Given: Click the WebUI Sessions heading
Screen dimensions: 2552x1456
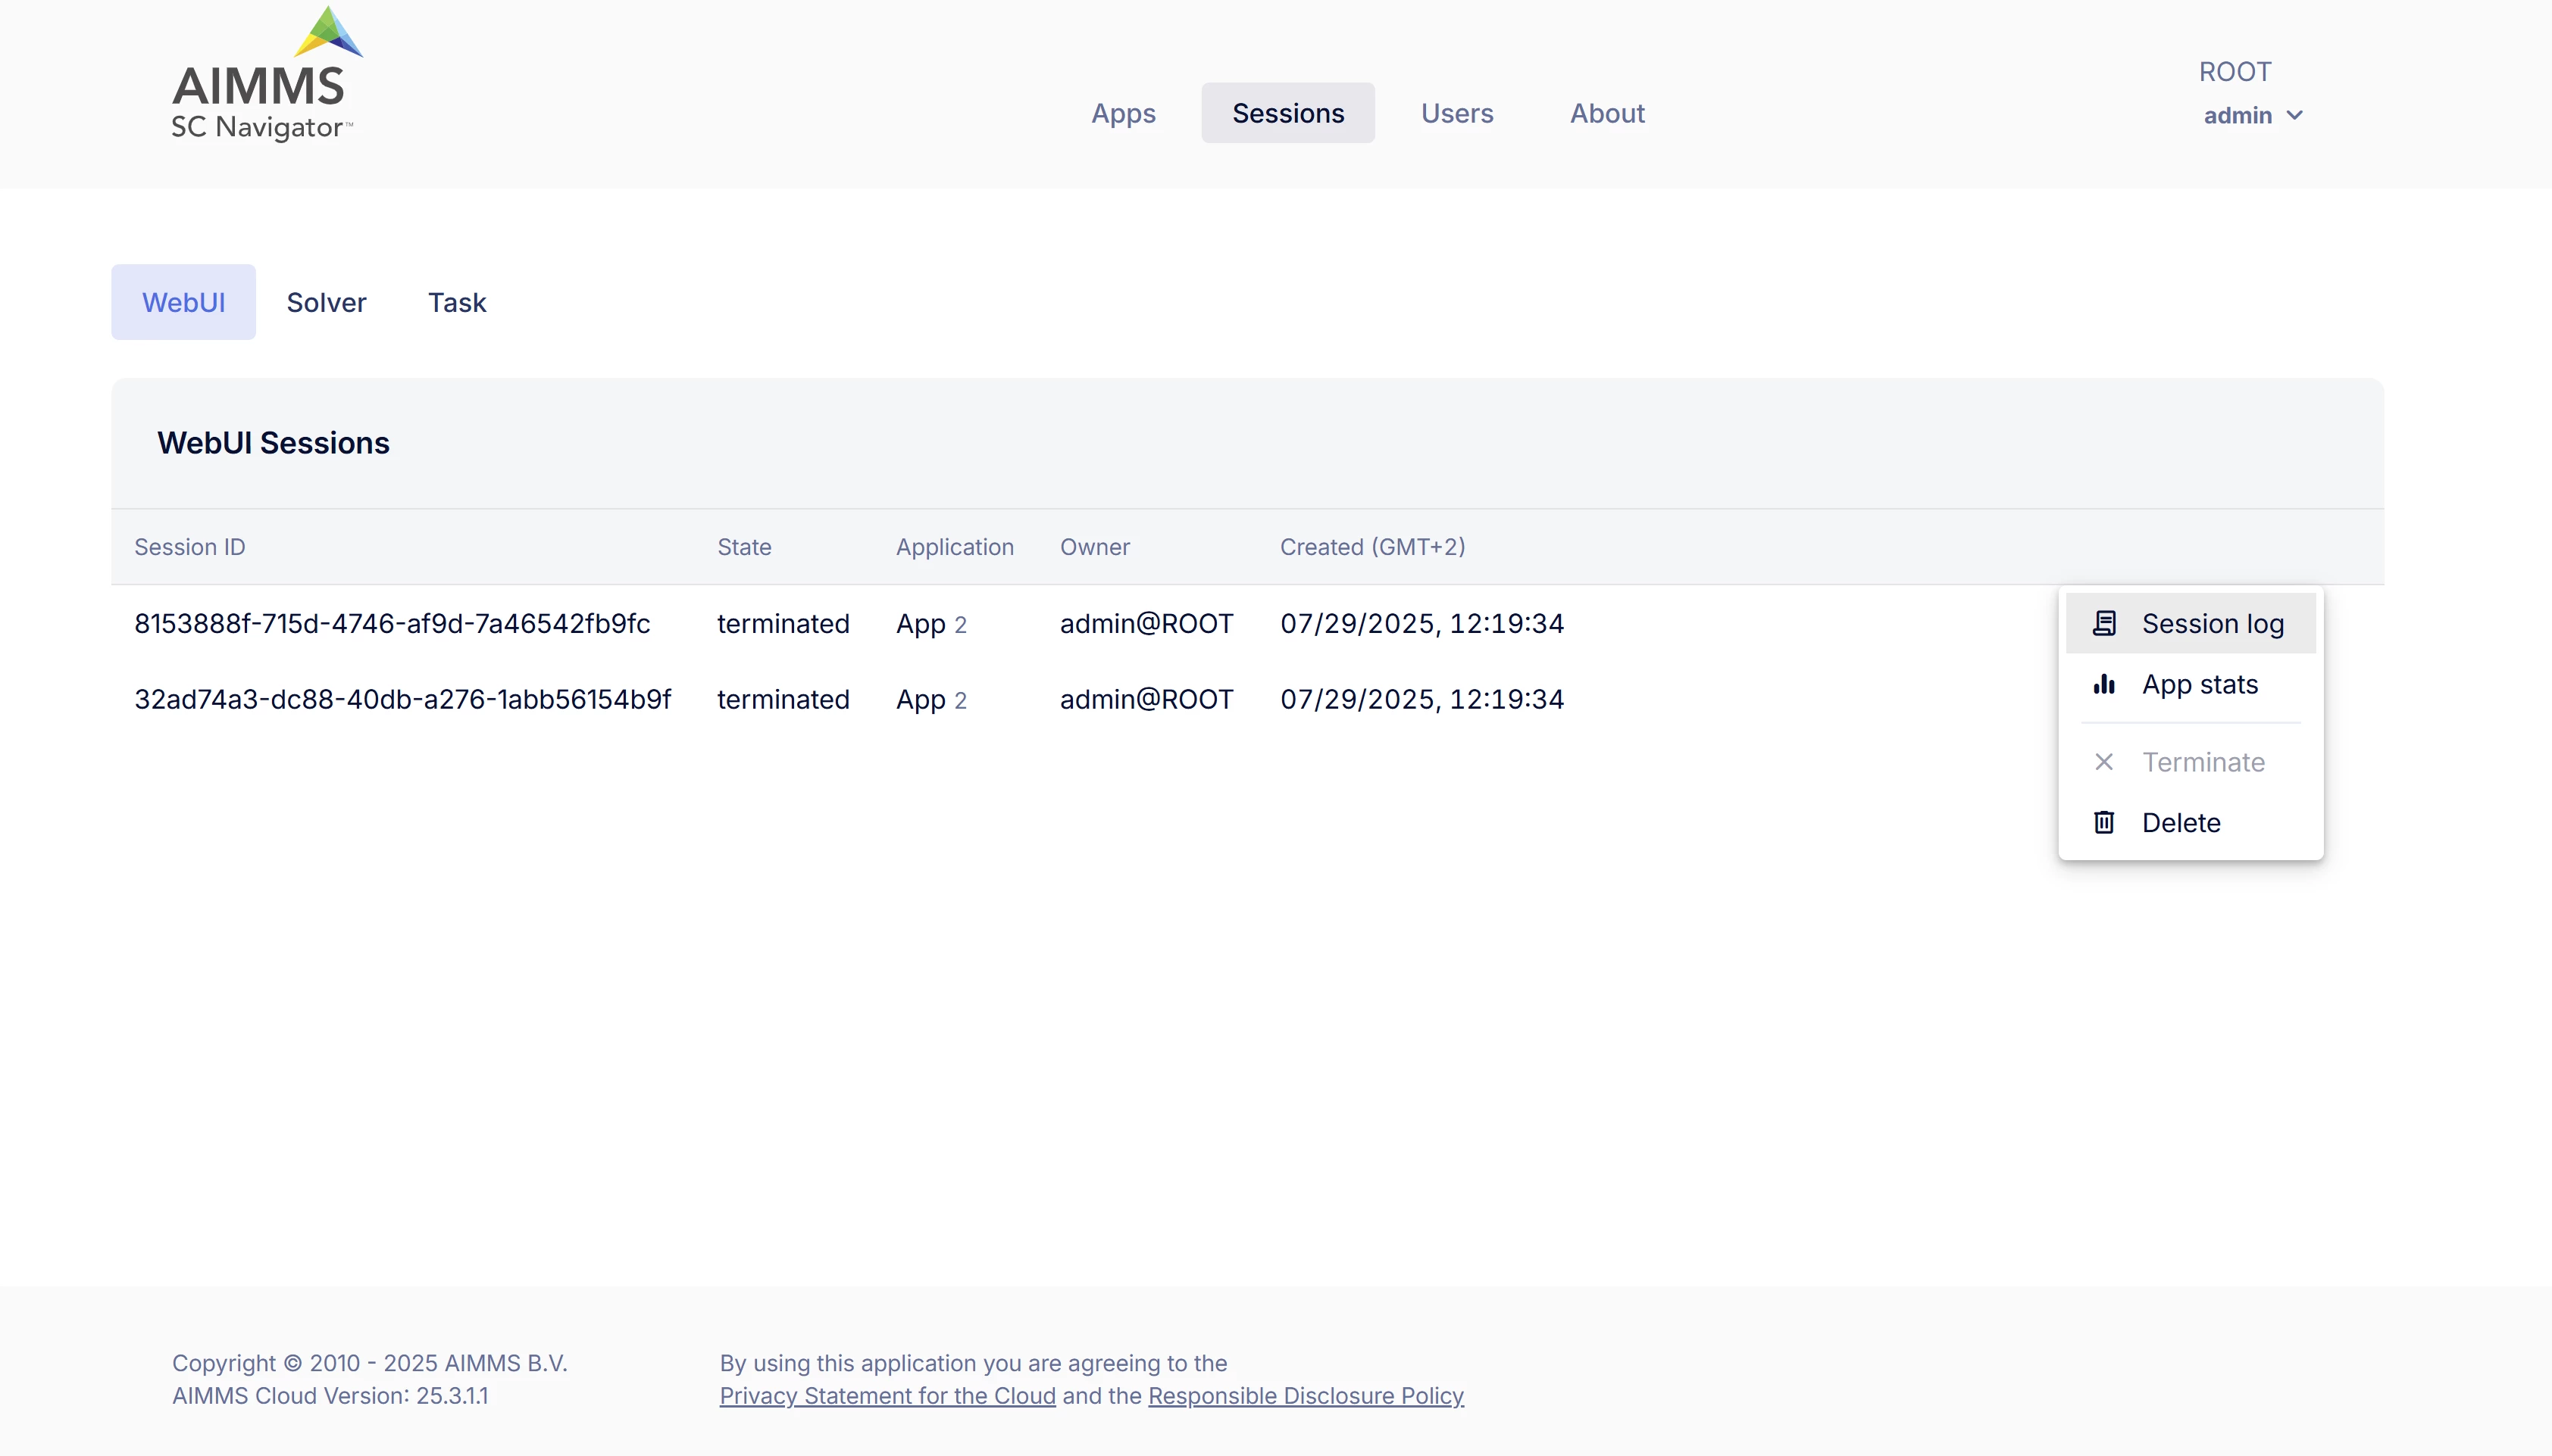Looking at the screenshot, I should (274, 442).
